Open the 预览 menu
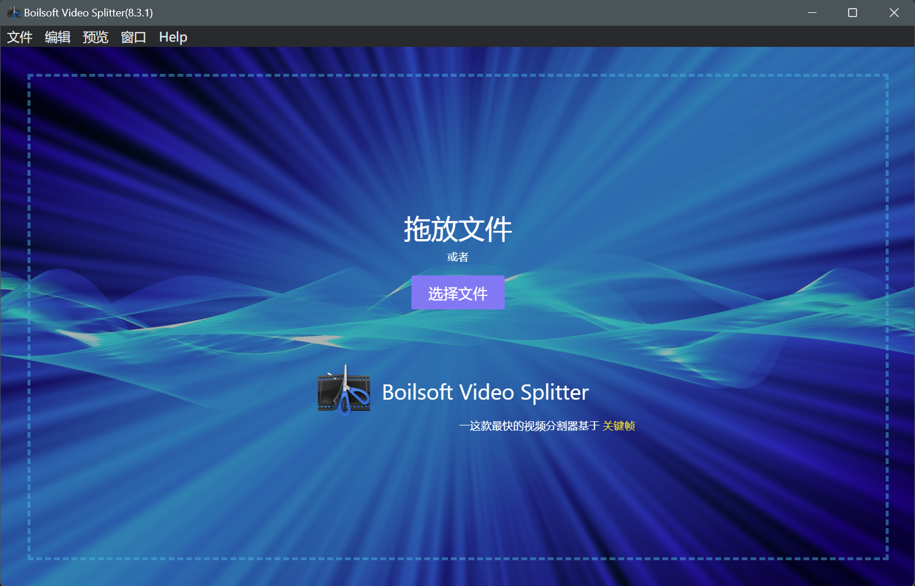This screenshot has height=586, width=915. 96,37
